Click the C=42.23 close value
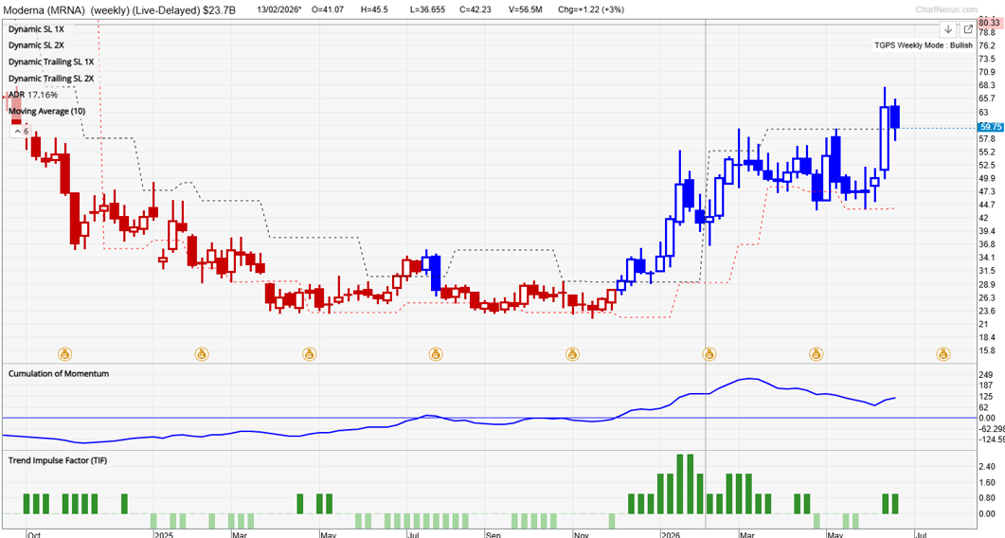Viewport: 1005px width, 538px height. pyautogui.click(x=477, y=9)
